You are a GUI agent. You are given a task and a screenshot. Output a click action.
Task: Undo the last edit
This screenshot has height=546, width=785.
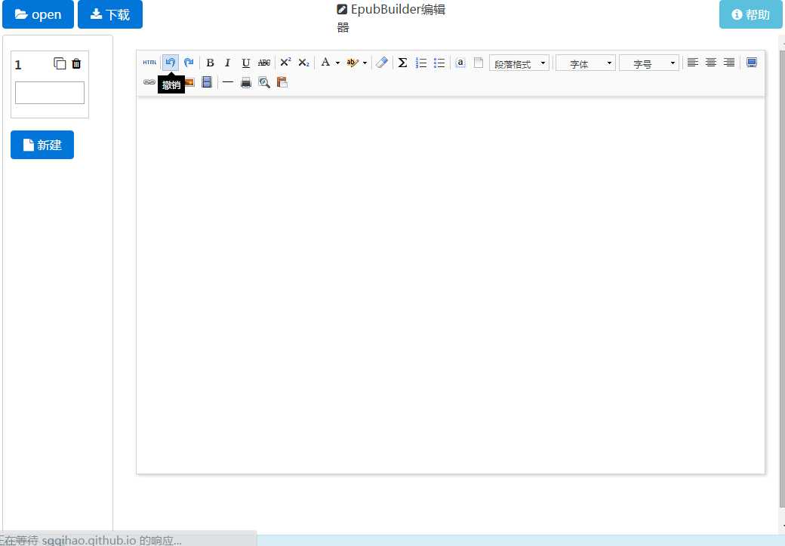pyautogui.click(x=171, y=63)
